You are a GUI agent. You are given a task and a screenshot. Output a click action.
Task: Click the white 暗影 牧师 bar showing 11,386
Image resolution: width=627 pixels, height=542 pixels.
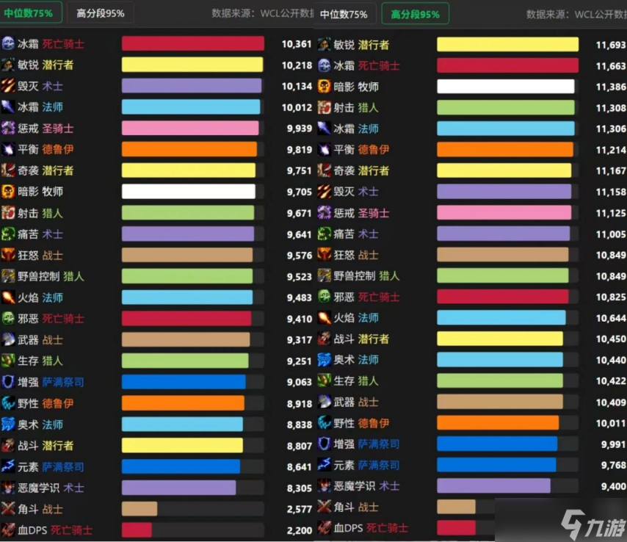coord(505,87)
